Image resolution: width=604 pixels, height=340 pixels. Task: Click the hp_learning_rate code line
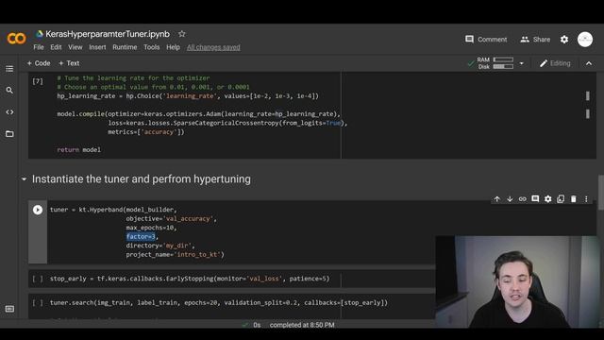188,96
